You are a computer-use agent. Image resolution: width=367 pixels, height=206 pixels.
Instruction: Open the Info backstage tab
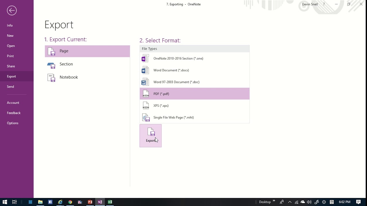click(x=17, y=25)
